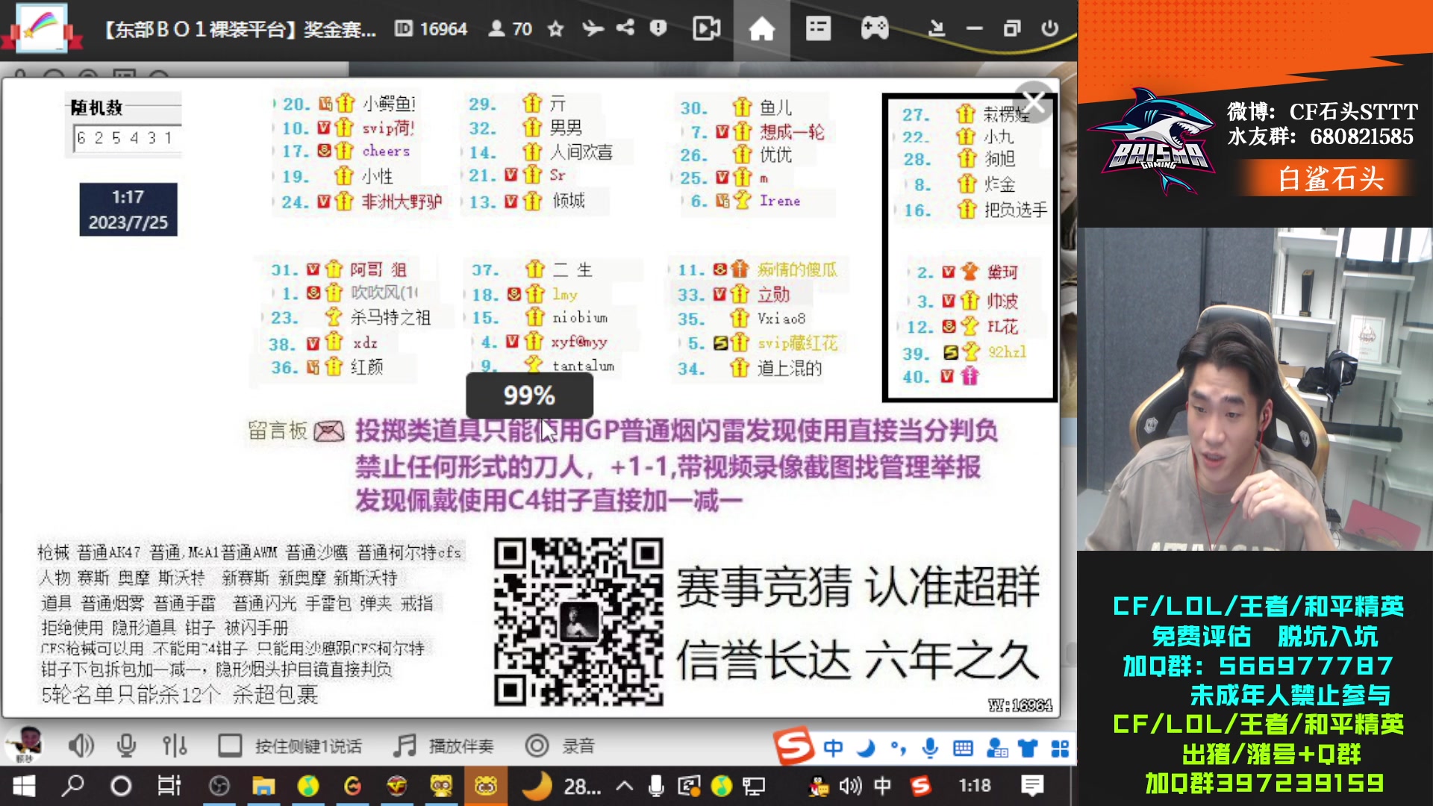This screenshot has width=1433, height=806.
Task: Click the share icon in title bar
Action: (x=625, y=28)
